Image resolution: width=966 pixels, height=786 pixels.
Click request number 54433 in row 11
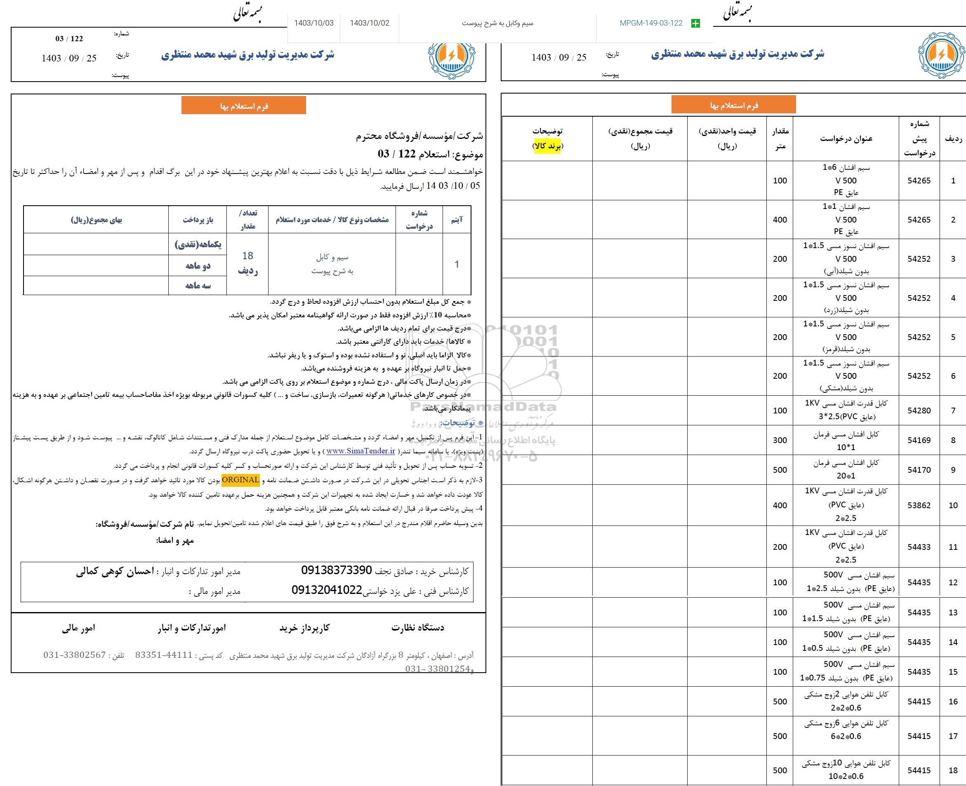[919, 547]
